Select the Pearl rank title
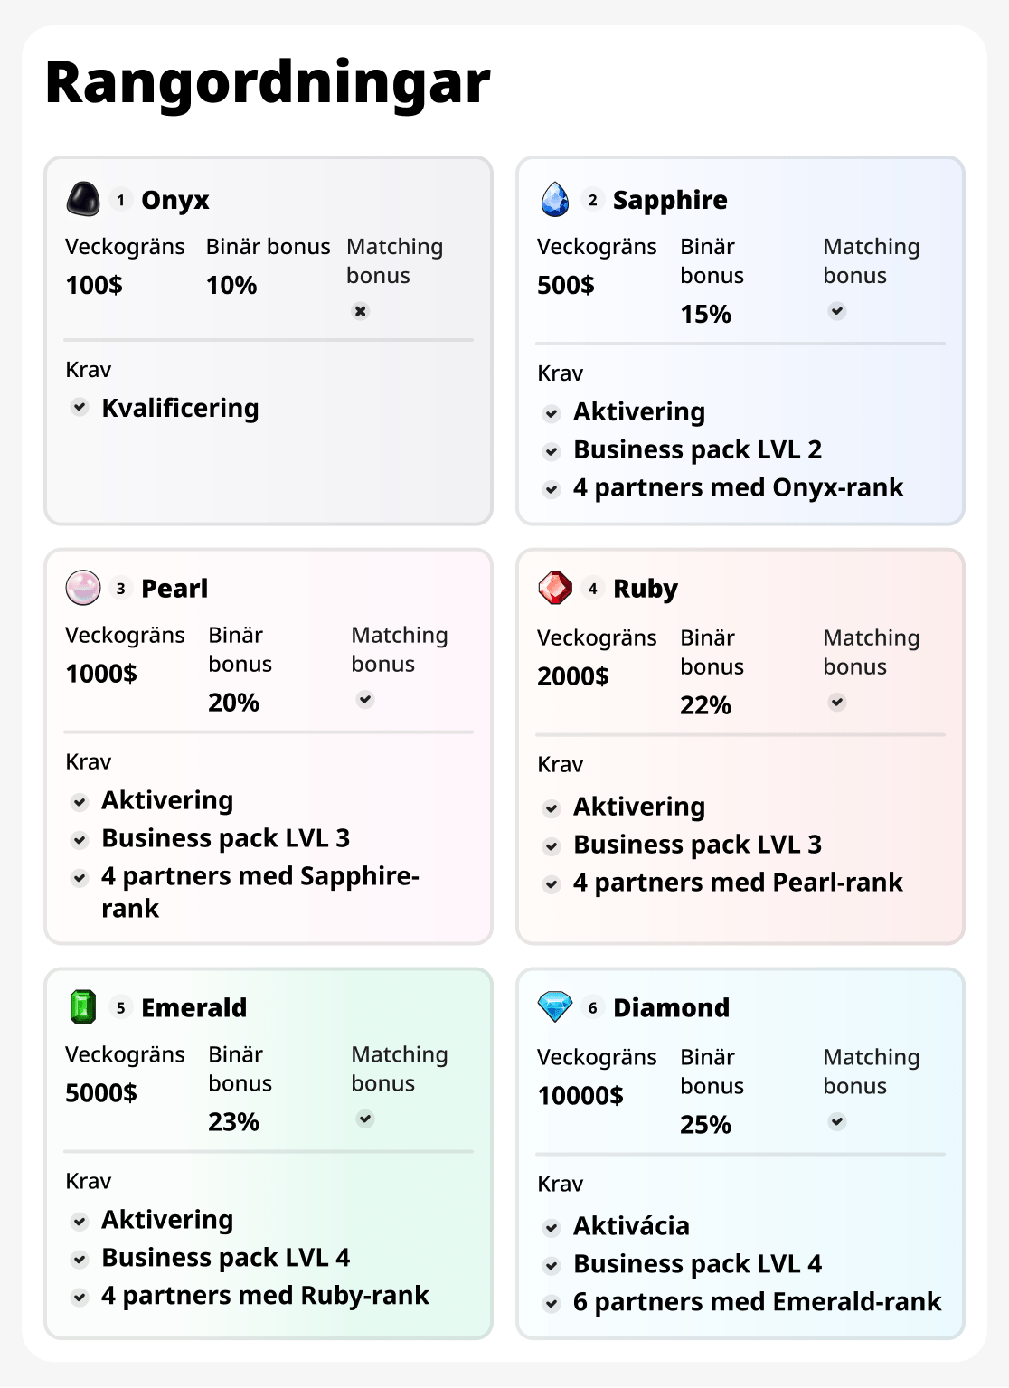This screenshot has width=1009, height=1388. (x=174, y=589)
